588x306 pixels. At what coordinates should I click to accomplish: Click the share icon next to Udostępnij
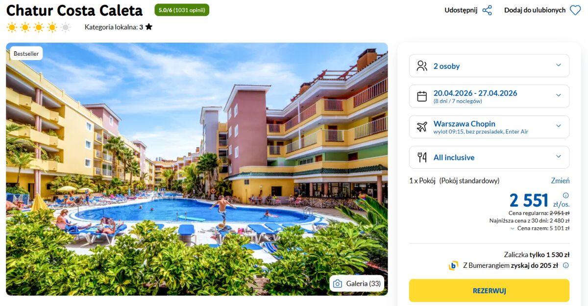click(487, 10)
